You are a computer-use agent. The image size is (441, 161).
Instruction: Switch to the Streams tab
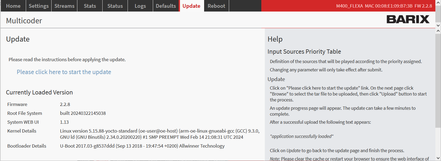point(64,6)
